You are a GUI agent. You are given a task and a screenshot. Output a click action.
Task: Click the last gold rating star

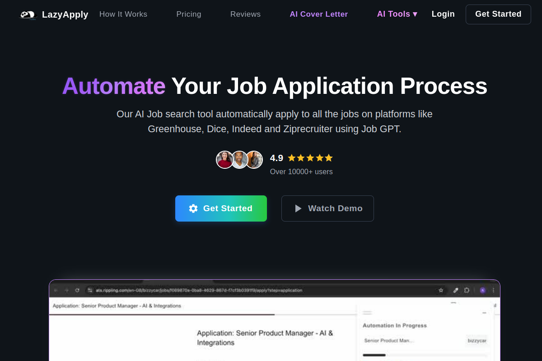(329, 158)
